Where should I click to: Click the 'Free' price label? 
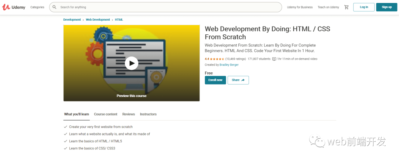[209, 73]
